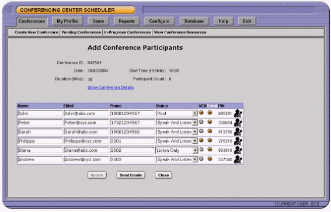Click the participant icon in Andrew's row

tap(238, 159)
